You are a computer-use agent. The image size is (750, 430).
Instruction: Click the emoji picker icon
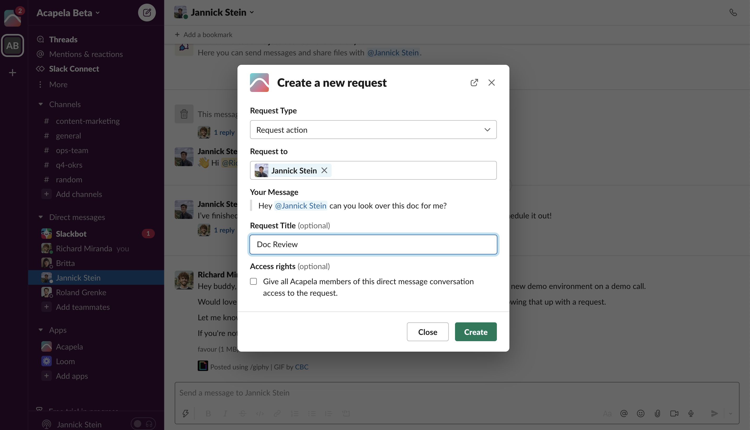click(640, 414)
